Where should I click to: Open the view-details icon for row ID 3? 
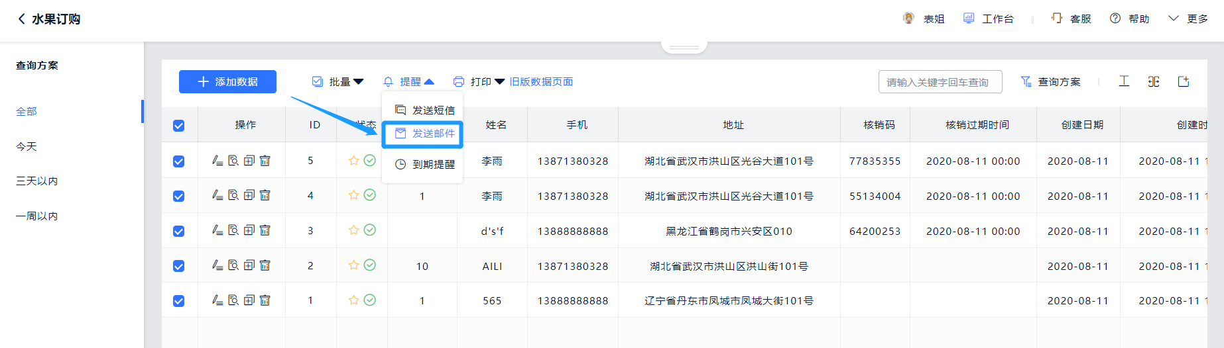click(x=233, y=230)
